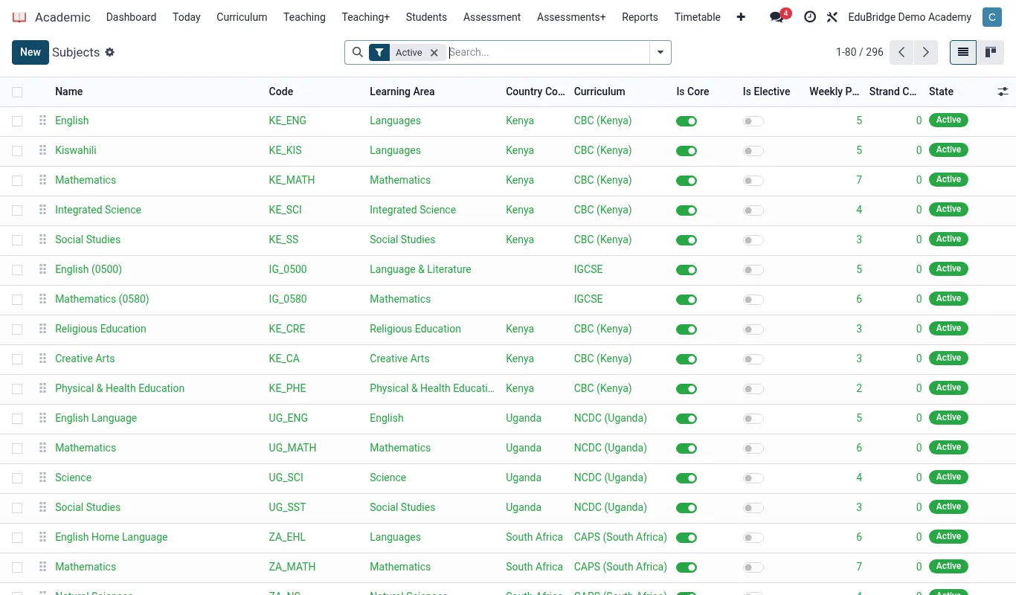Expand the search options dropdown arrow
Viewport: 1016px width, 595px height.
660,52
